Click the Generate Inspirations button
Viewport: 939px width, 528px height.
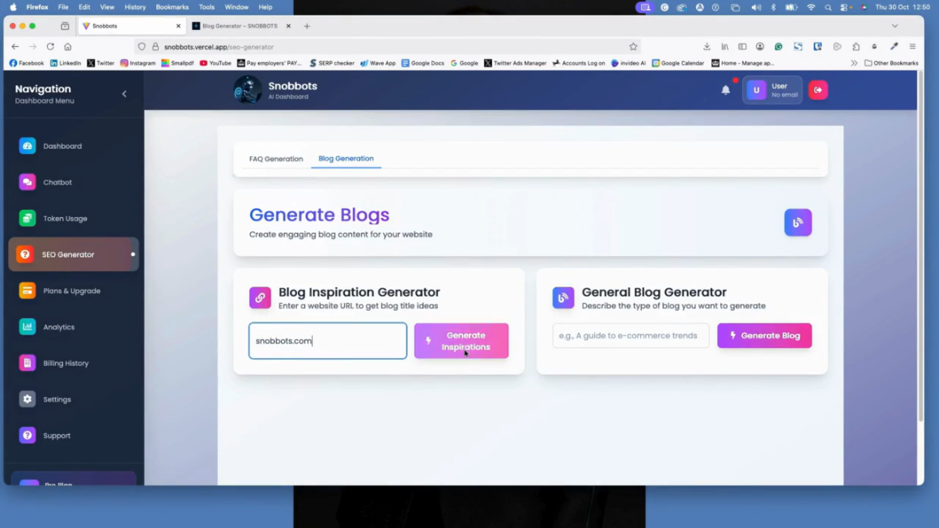point(461,341)
